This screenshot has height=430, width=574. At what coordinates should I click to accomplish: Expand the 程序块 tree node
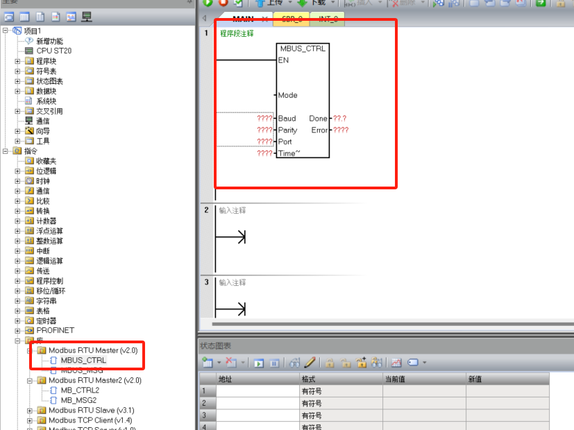click(18, 61)
